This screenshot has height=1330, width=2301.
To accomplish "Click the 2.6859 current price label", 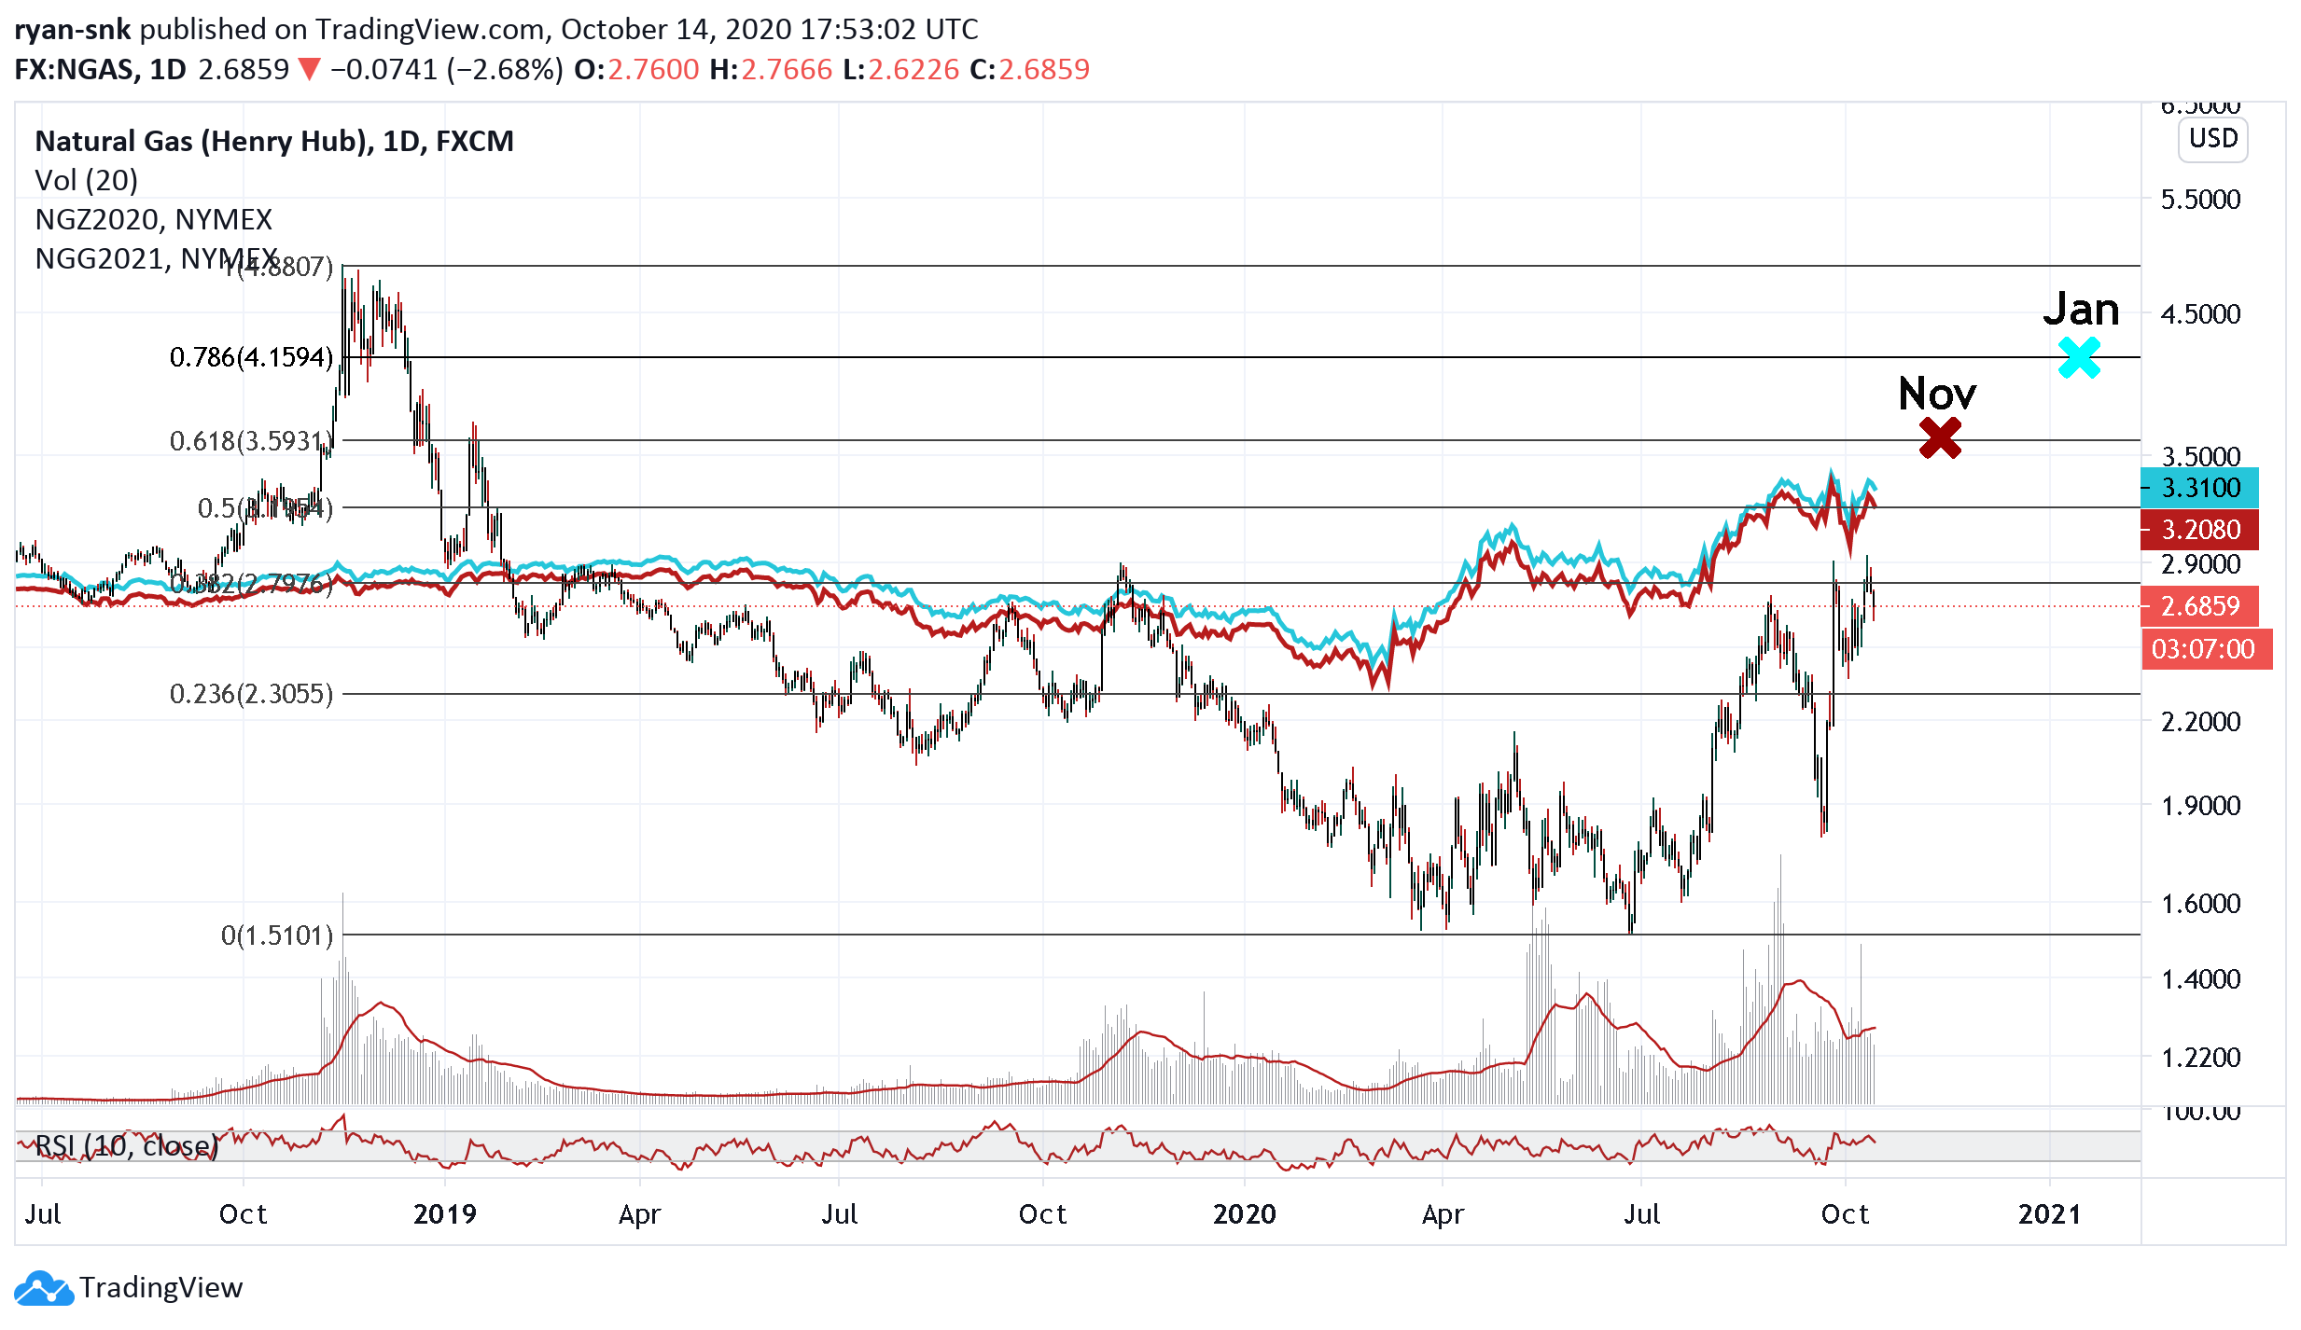I will coord(2199,606).
